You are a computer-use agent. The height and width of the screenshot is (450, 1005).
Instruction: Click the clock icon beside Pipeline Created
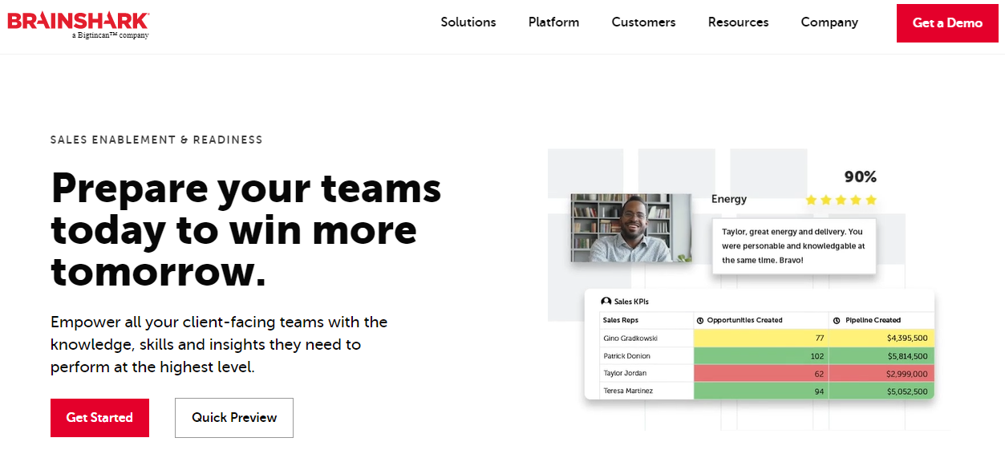[837, 320]
